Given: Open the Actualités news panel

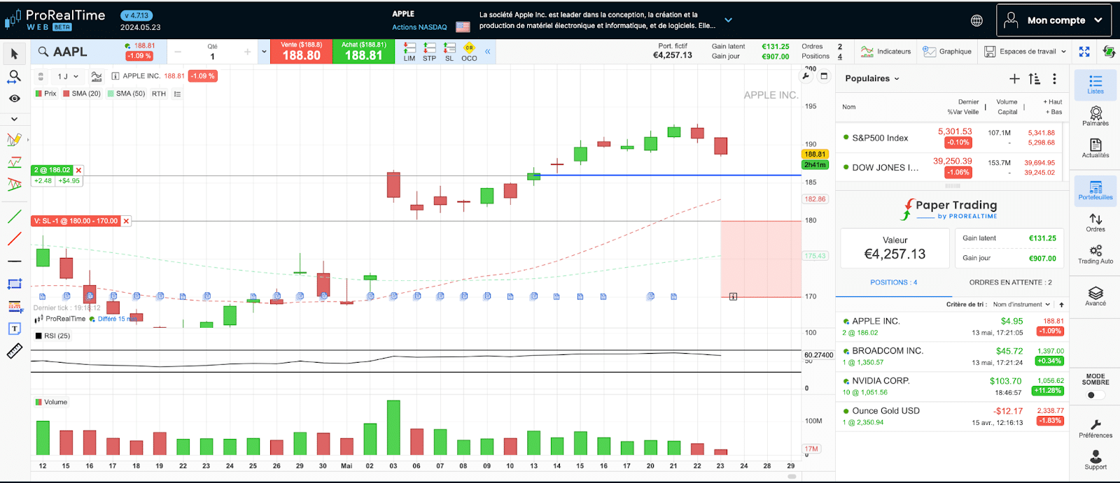Looking at the screenshot, I should pos(1095,148).
